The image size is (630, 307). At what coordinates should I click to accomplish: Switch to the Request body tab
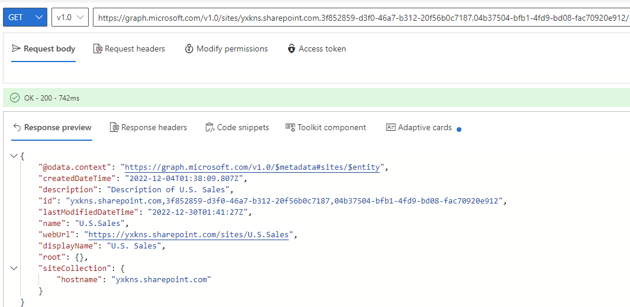43,49
